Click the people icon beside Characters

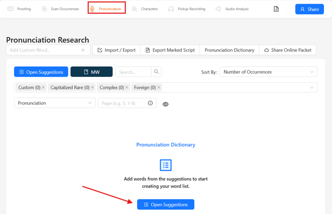click(134, 9)
